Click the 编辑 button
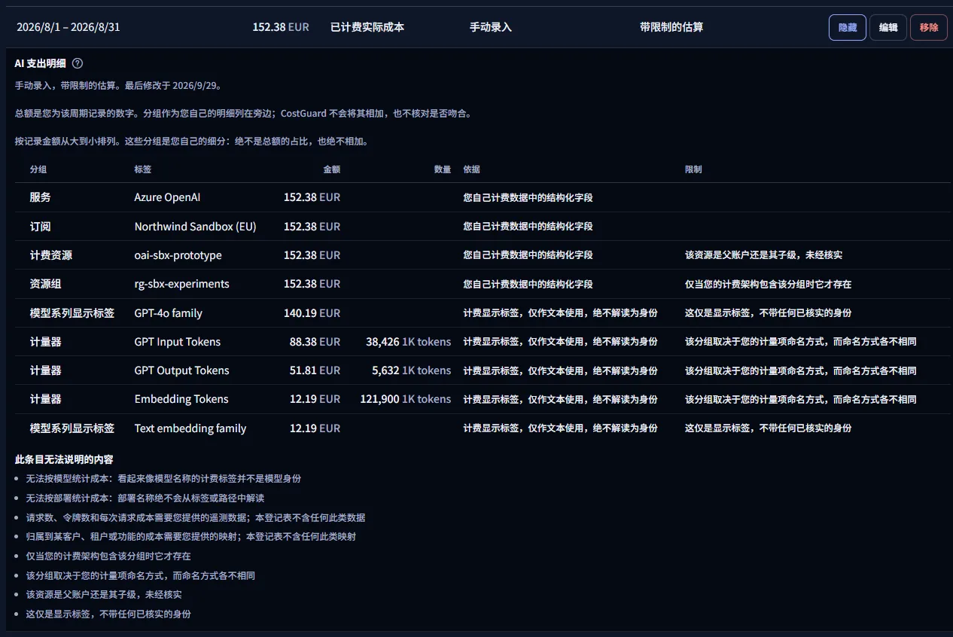 [x=888, y=27]
